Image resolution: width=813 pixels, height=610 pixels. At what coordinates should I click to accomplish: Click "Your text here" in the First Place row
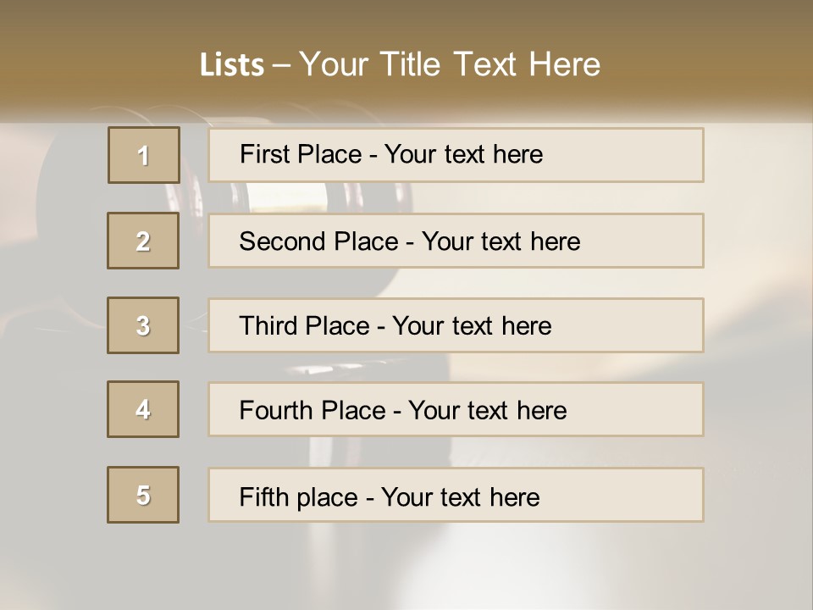pyautogui.click(x=463, y=154)
